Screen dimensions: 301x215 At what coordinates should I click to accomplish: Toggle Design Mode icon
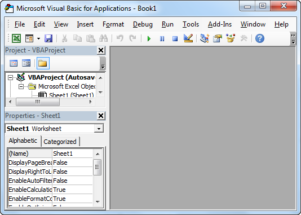click(188, 38)
